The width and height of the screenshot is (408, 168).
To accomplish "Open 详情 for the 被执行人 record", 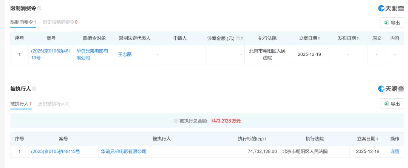I will pyautogui.click(x=394, y=151).
